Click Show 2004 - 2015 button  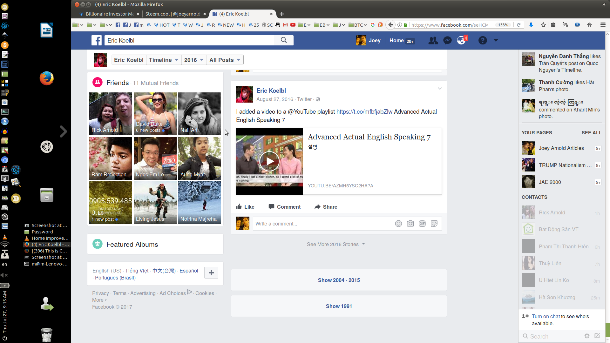tap(339, 280)
